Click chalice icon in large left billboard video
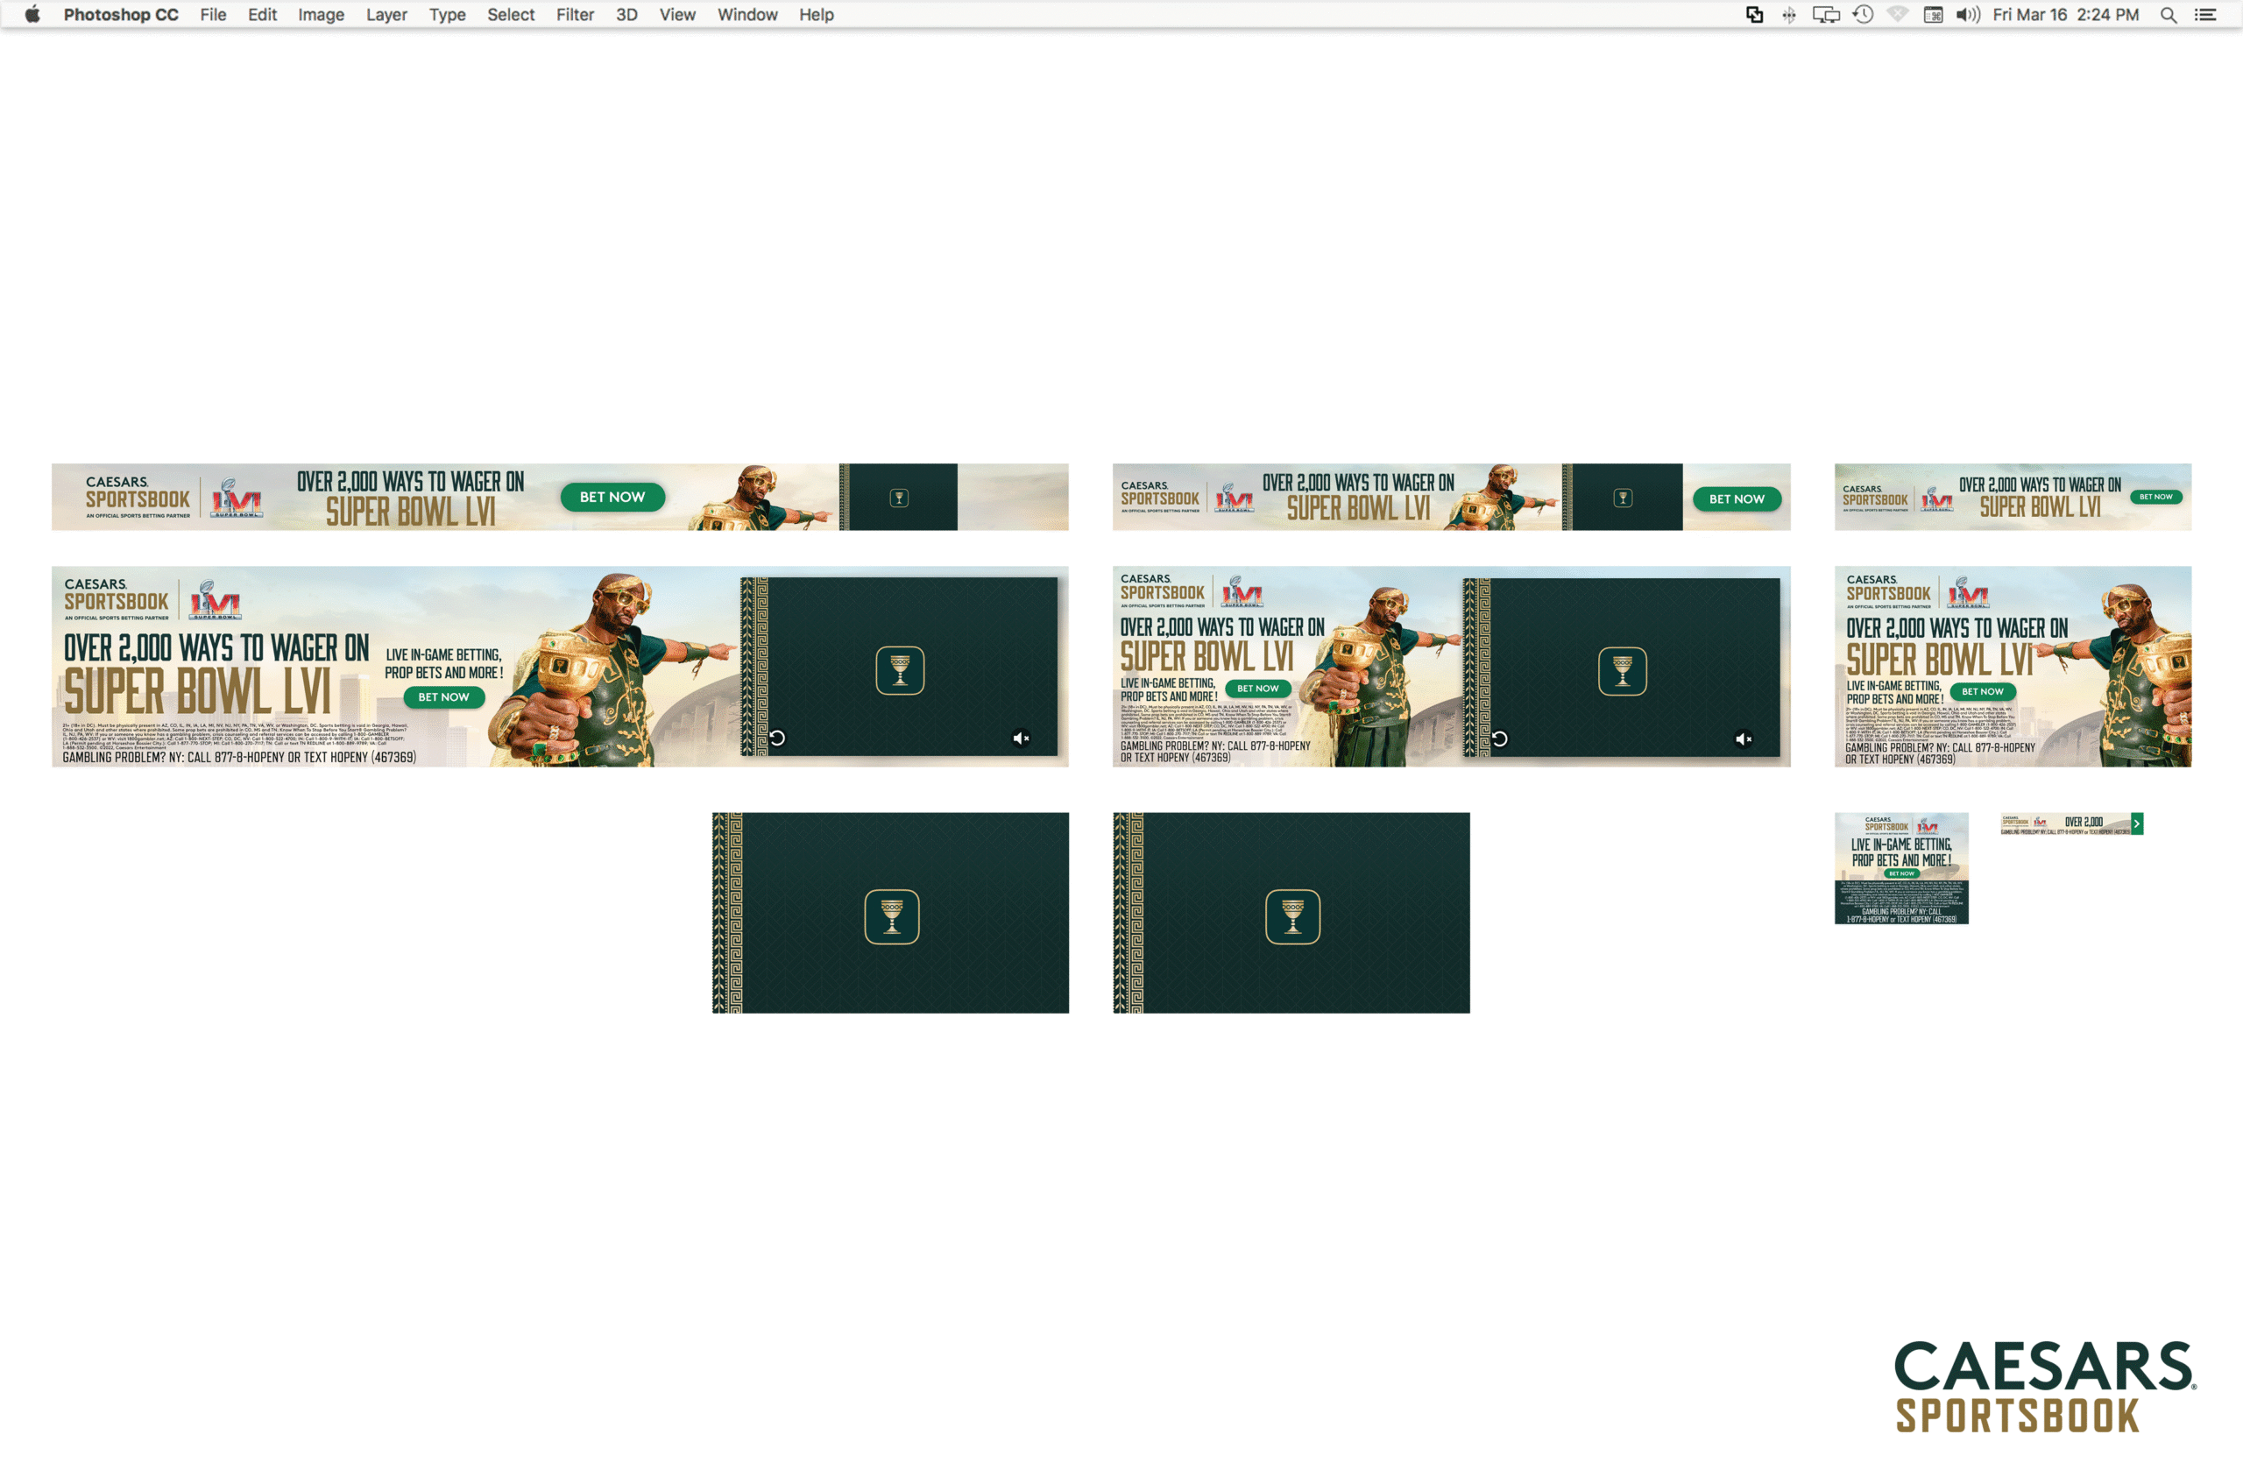This screenshot has height=1477, width=2243. pyautogui.click(x=900, y=670)
